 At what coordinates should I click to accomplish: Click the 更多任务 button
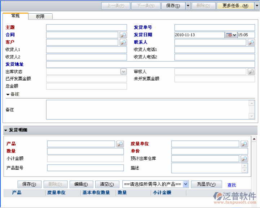click(235, 6)
